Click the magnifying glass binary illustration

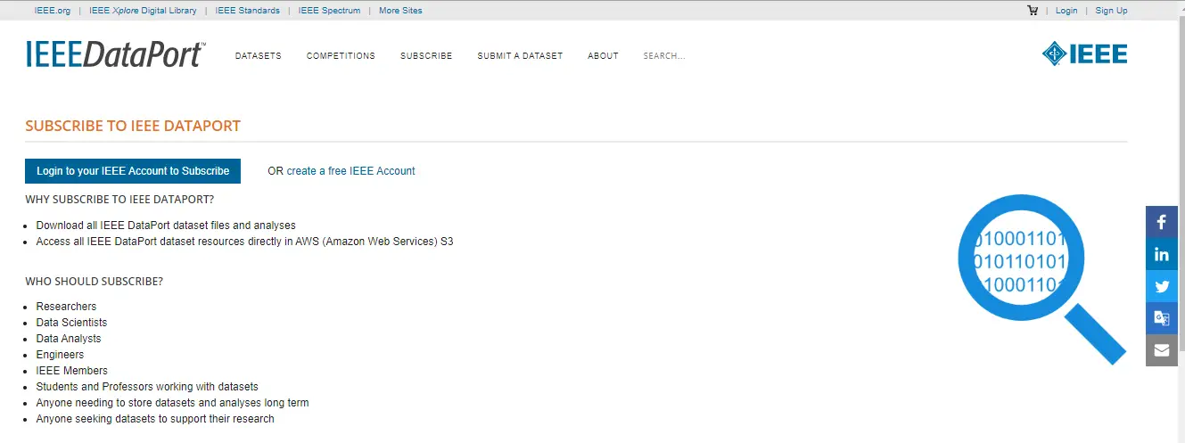(x=1041, y=280)
